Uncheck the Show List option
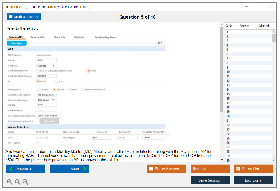The width and height of the screenshot is (280, 191). pyautogui.click(x=238, y=169)
